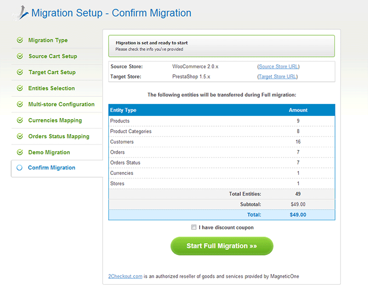Image resolution: width=368 pixels, height=294 pixels.
Task: Open the 2Checkout.com link
Action: pos(125,276)
